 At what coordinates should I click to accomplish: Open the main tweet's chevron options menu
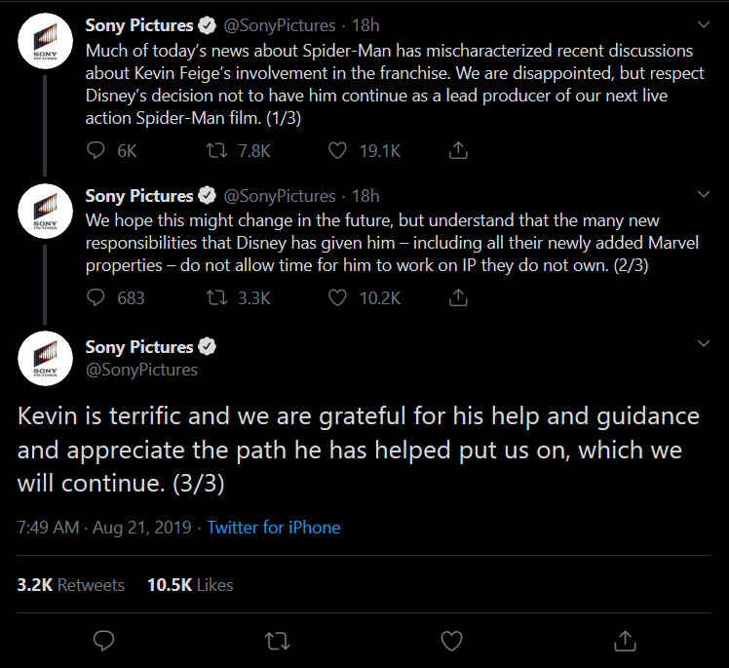click(x=704, y=344)
